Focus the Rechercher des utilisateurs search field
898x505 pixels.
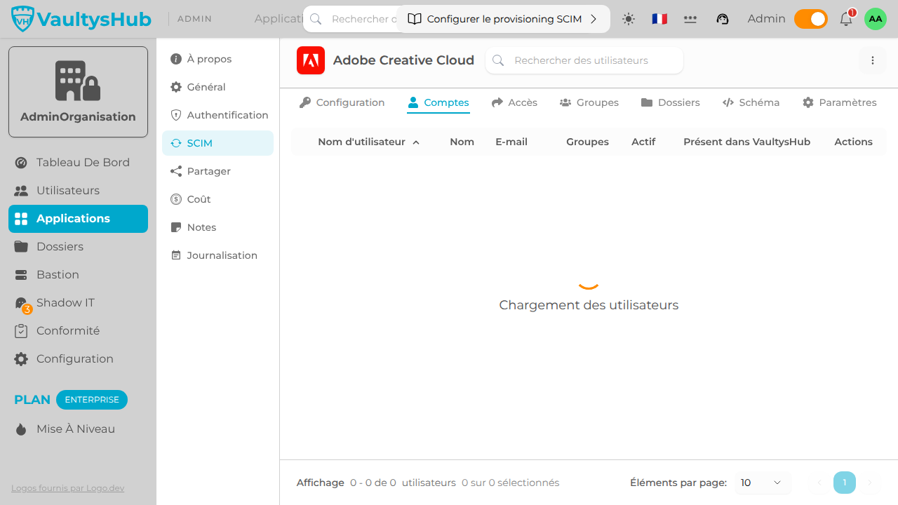click(584, 60)
